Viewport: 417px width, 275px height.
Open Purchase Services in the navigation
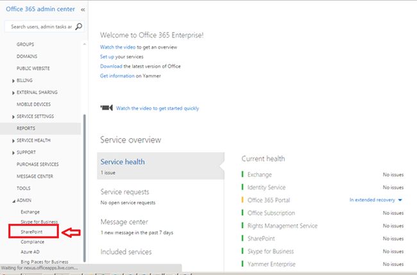tap(37, 164)
